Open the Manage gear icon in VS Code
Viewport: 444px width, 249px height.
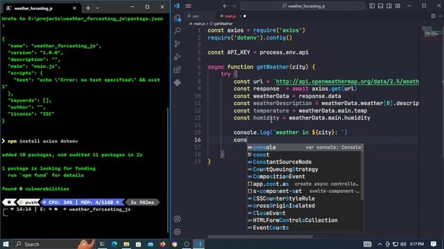point(178,232)
